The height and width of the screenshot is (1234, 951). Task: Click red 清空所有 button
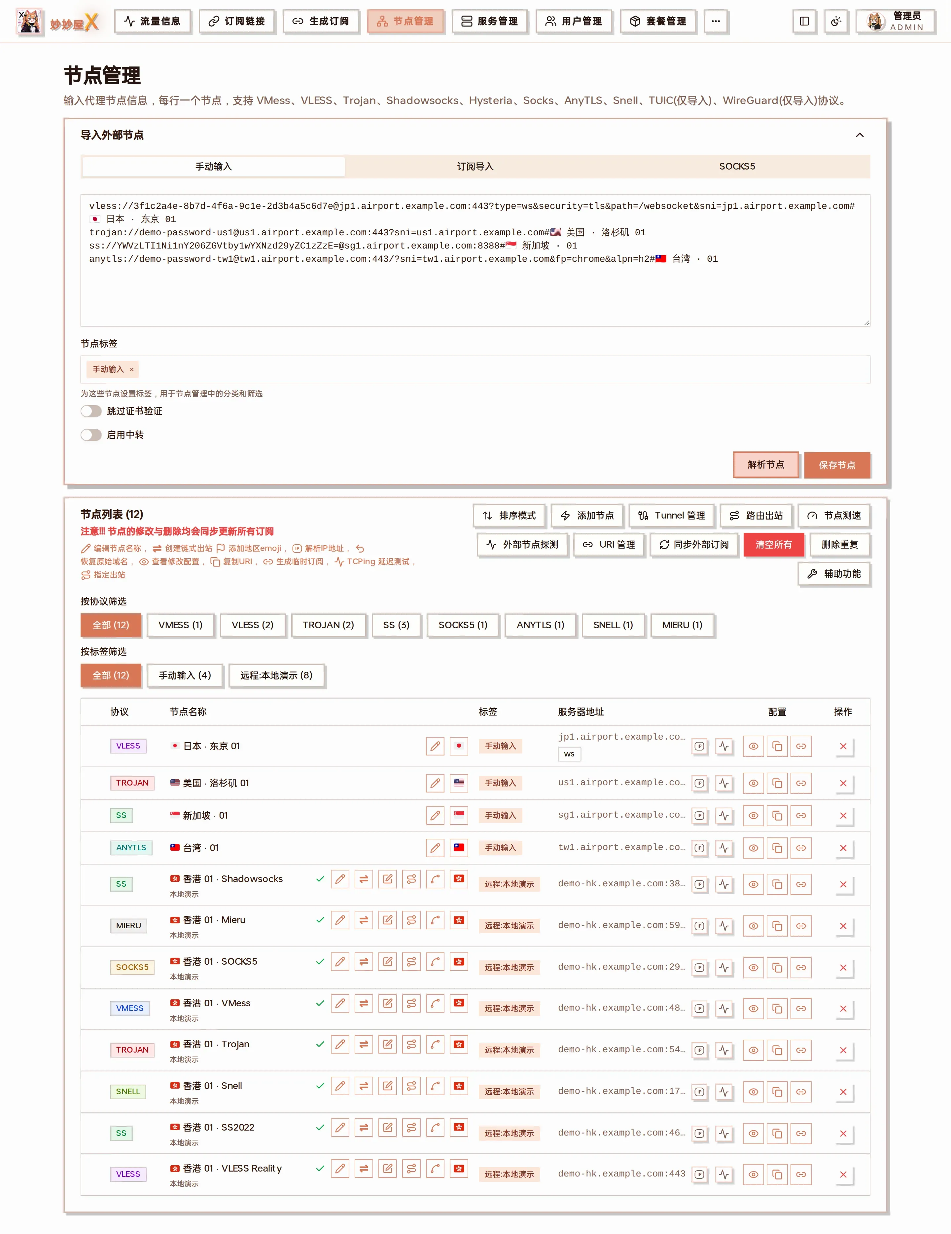click(x=774, y=545)
